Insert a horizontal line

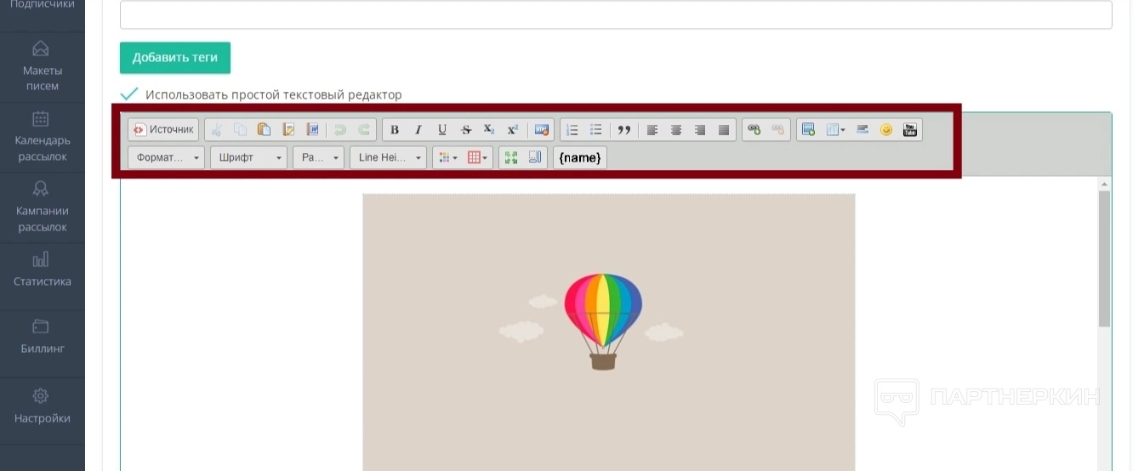[x=862, y=130]
